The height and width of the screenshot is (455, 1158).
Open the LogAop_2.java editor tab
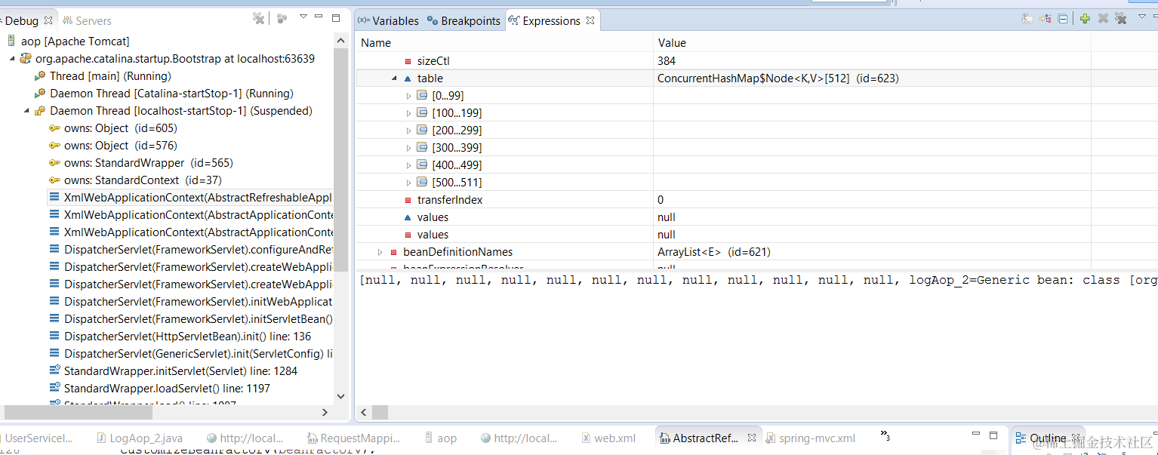click(140, 438)
